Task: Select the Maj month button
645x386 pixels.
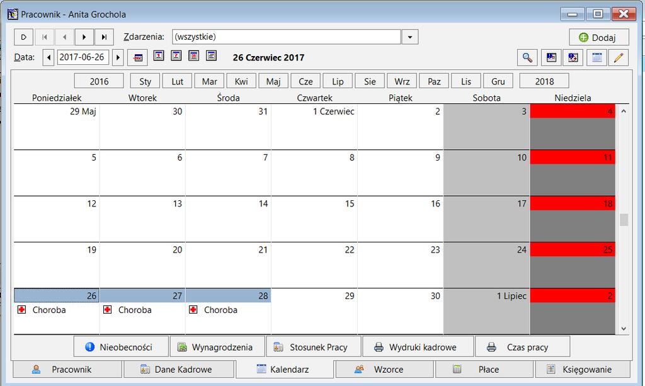Action: click(x=273, y=81)
